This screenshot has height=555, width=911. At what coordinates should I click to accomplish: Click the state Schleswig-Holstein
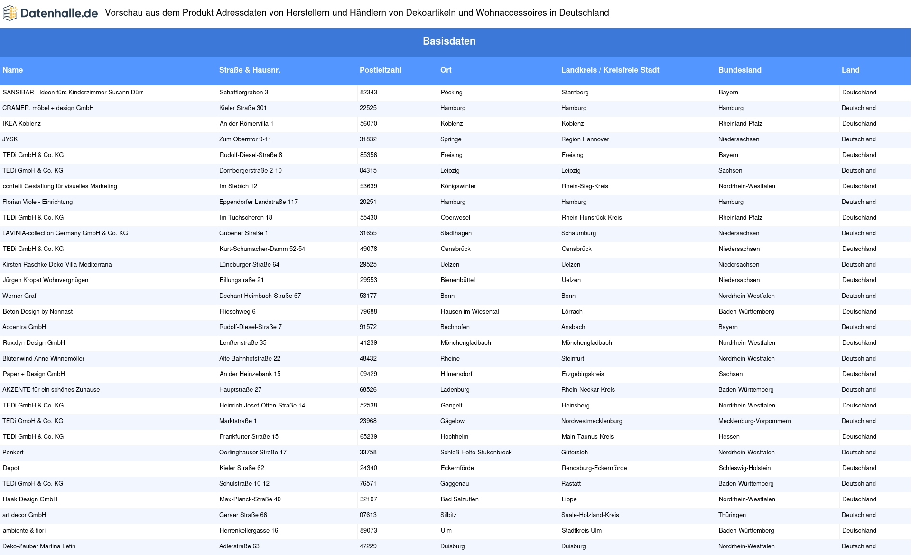coord(744,468)
